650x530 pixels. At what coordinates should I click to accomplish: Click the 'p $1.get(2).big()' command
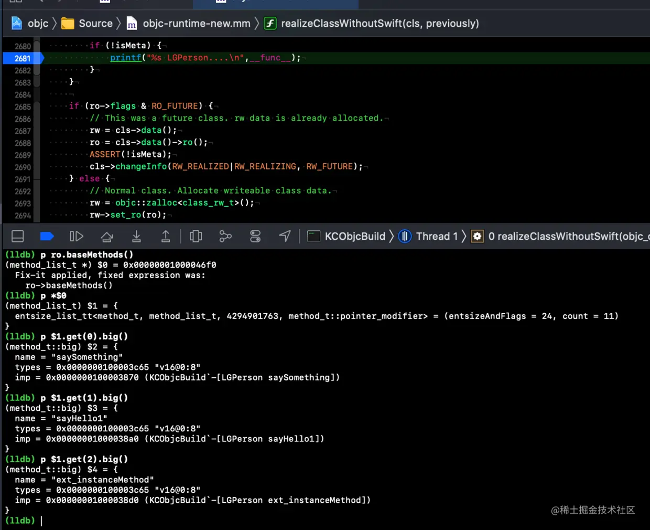[84, 459]
